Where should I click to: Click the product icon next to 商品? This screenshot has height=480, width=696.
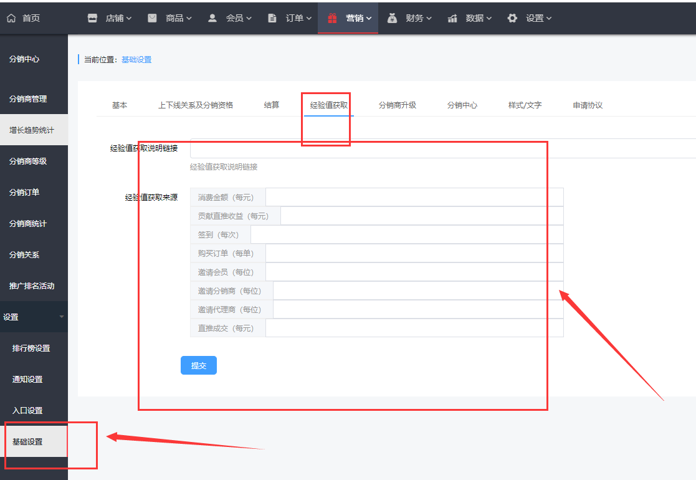point(152,18)
